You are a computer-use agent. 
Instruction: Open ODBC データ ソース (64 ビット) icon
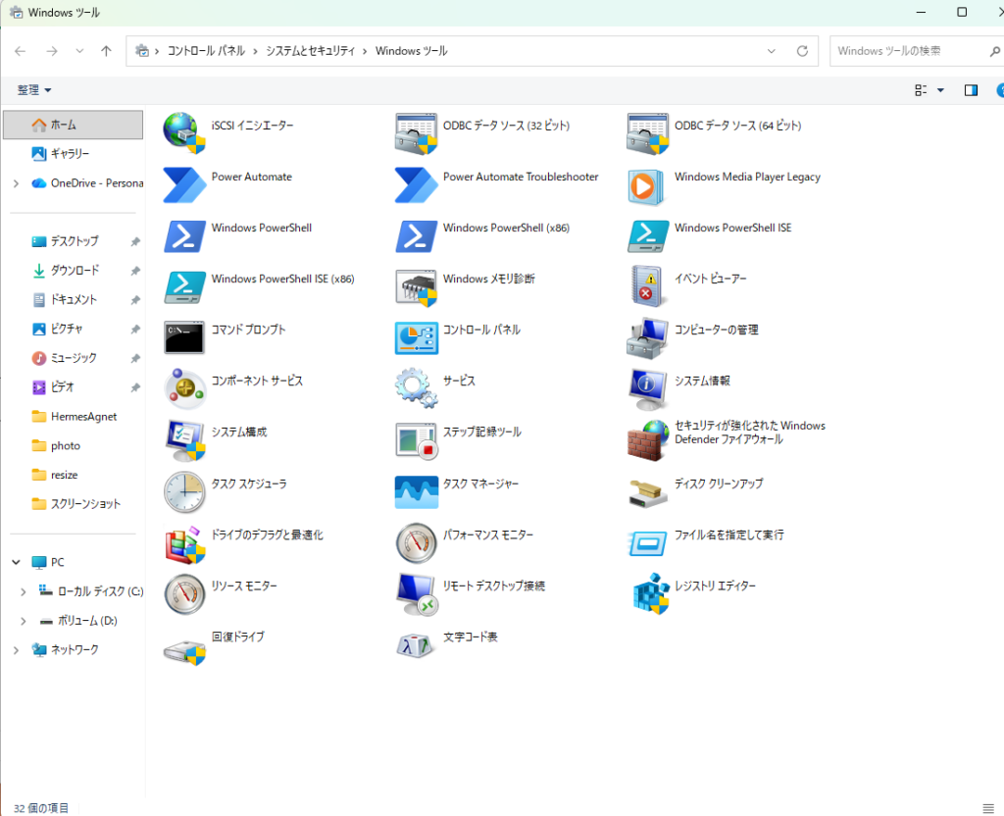pyautogui.click(x=648, y=132)
